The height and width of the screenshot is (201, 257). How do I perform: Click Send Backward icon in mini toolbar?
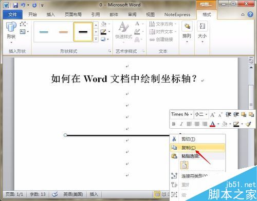(251, 114)
